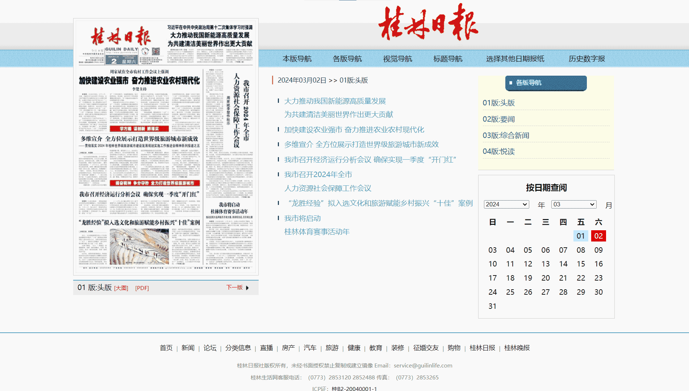Open article 多维宣介 全方位展示打造世界级旅游城市新成效
The image size is (689, 391).
tap(362, 144)
